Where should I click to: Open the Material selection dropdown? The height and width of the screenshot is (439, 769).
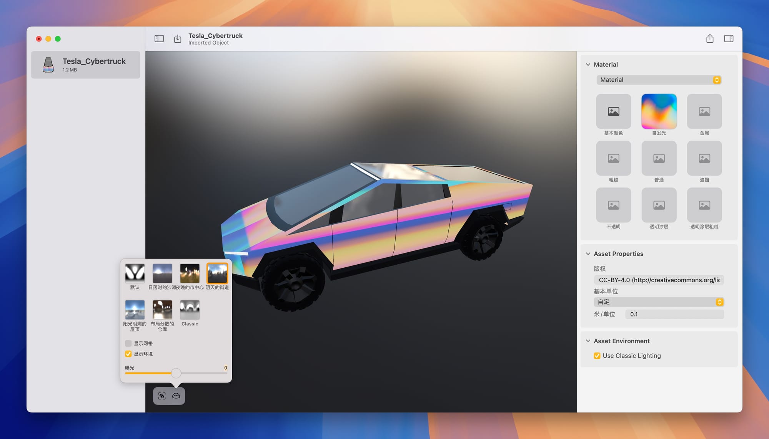(x=658, y=80)
